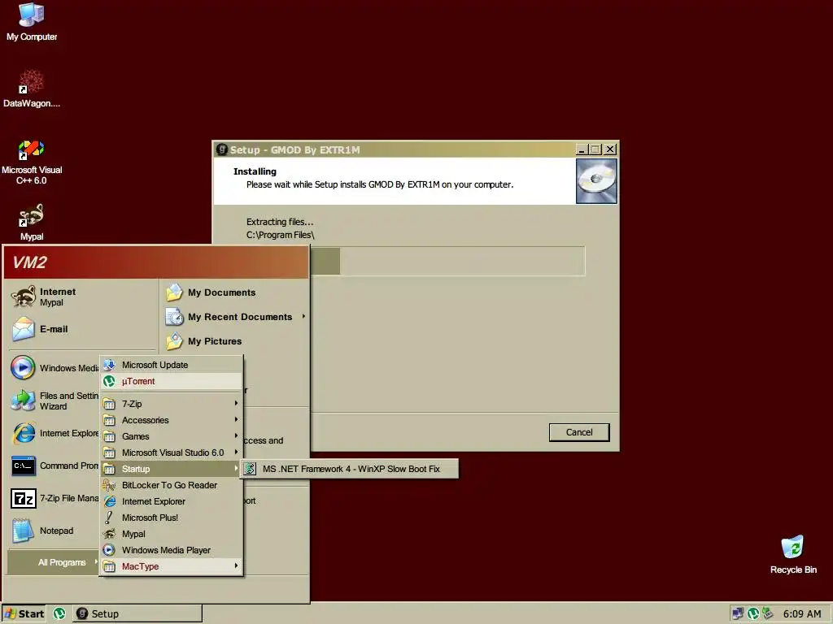Click the Internet Explorer icon in pinned list
Viewport: 833px width, 624px height.
(24, 433)
